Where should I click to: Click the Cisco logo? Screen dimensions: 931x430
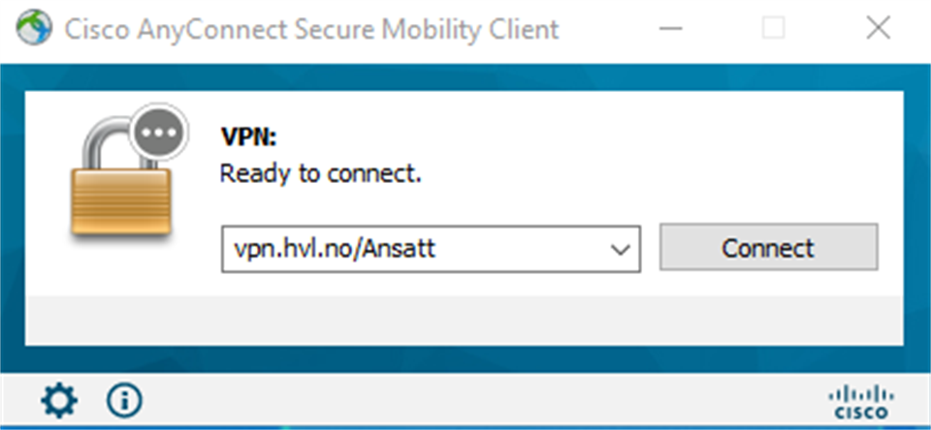[860, 400]
